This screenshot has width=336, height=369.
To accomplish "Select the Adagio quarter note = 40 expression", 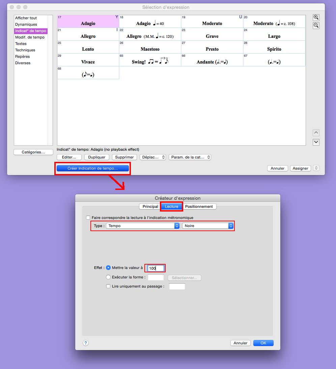I will point(150,22).
